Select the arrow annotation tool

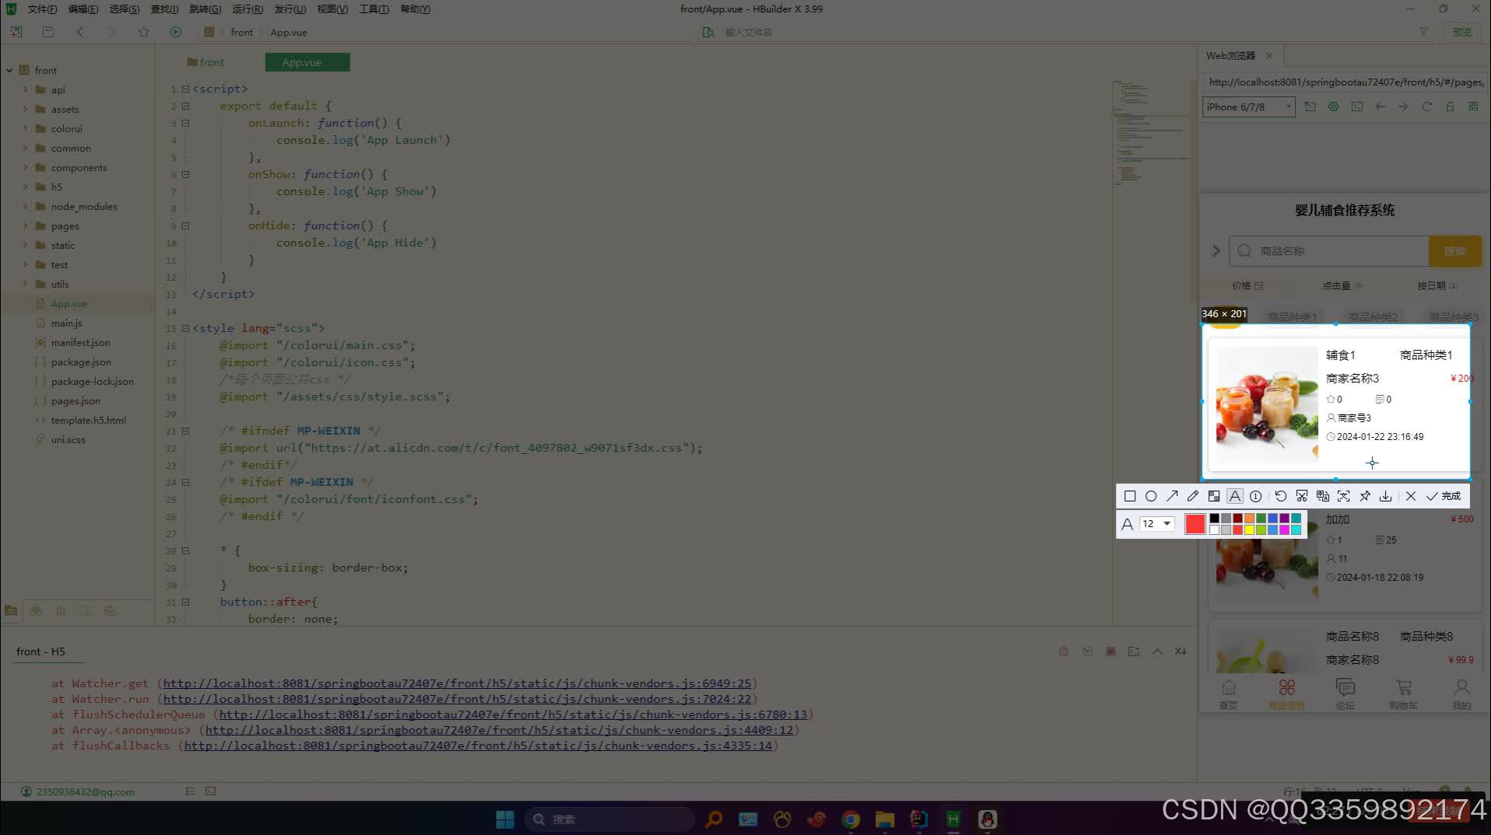pyautogui.click(x=1172, y=496)
